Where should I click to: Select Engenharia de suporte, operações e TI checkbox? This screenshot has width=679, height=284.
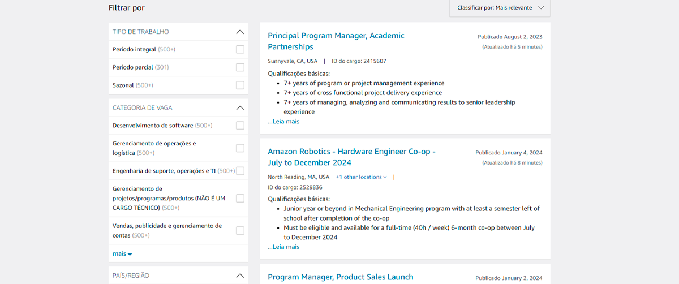[x=240, y=171]
